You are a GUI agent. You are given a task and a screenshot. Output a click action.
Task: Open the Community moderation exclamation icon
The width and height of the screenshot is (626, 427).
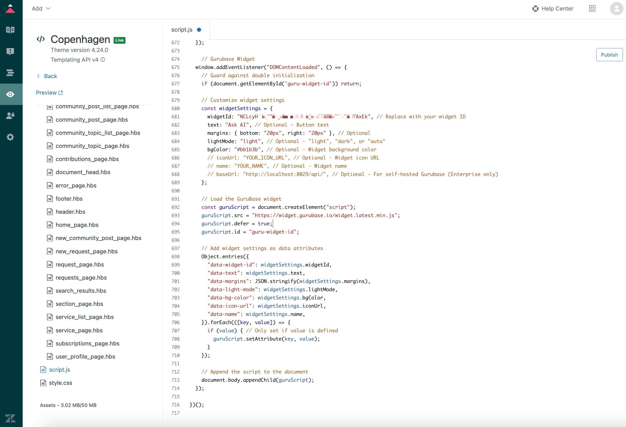[x=10, y=51]
